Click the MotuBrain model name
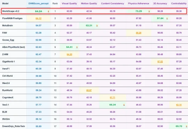Screen dimensions: 188x129 pos(7,26)
